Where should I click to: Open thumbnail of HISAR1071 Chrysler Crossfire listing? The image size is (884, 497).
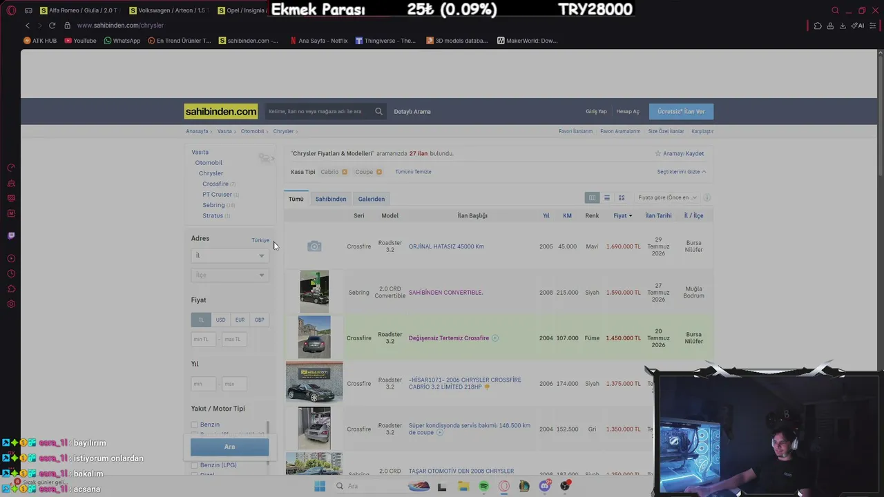(x=314, y=382)
